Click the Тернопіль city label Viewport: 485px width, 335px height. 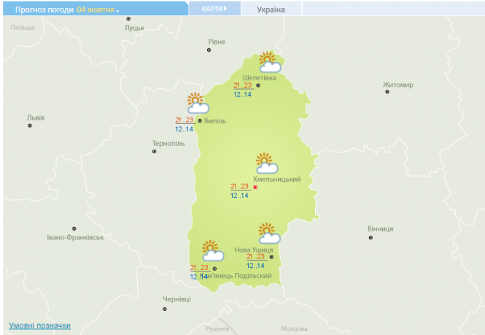click(x=166, y=142)
